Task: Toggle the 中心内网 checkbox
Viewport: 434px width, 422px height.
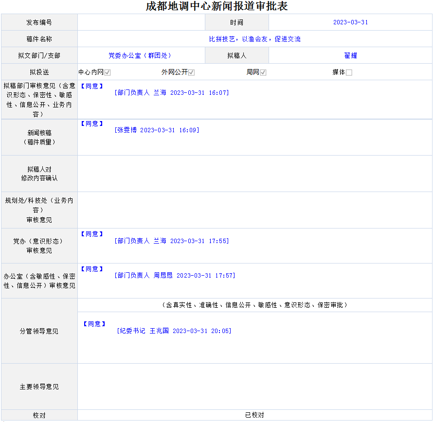Action: (x=108, y=72)
